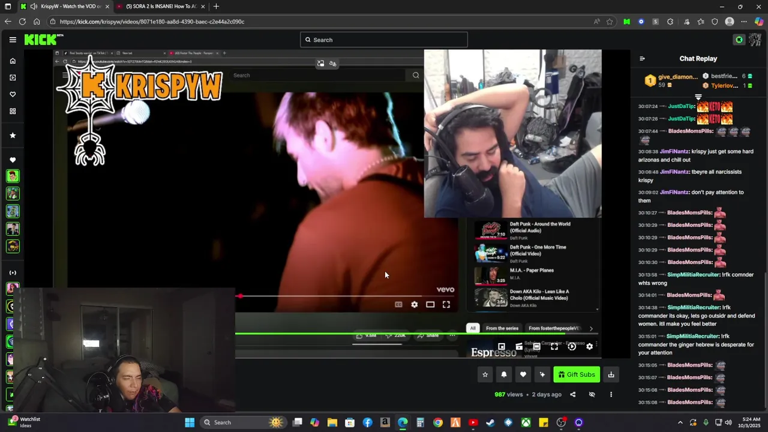This screenshot has height=432, width=768.
Task: Reload the page
Action: [22, 22]
